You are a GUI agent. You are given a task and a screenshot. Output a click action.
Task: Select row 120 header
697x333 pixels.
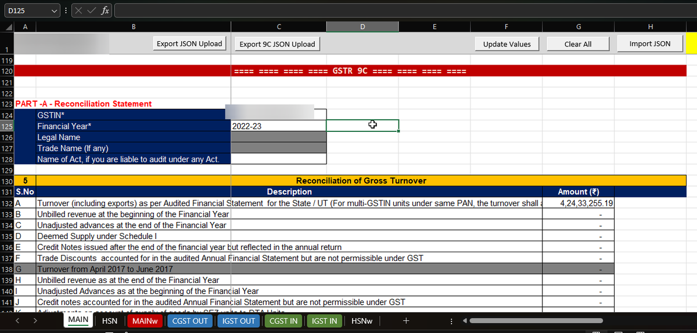coord(7,71)
